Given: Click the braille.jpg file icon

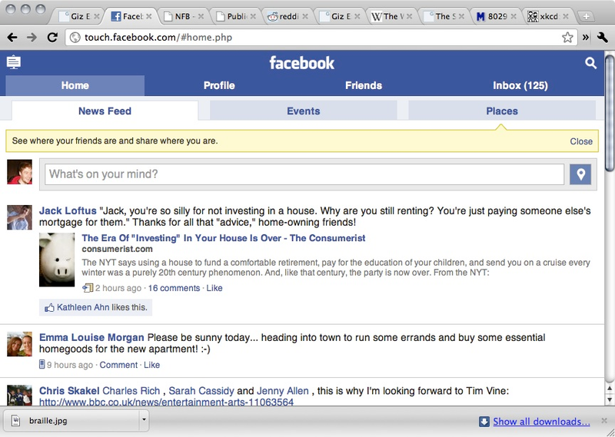Looking at the screenshot, I should tap(15, 421).
